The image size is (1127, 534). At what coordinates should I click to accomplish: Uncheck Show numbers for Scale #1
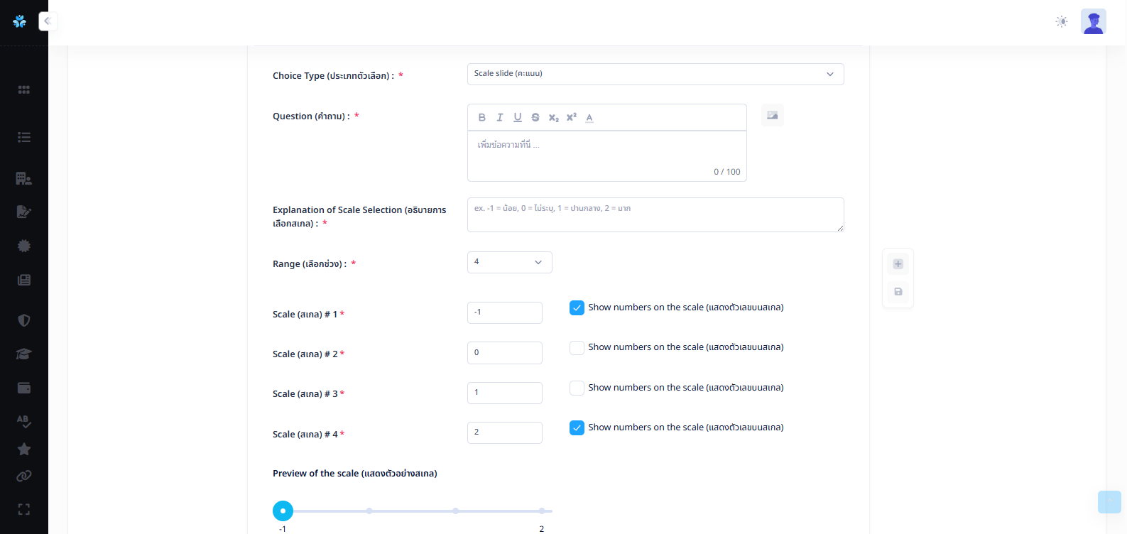pos(577,307)
